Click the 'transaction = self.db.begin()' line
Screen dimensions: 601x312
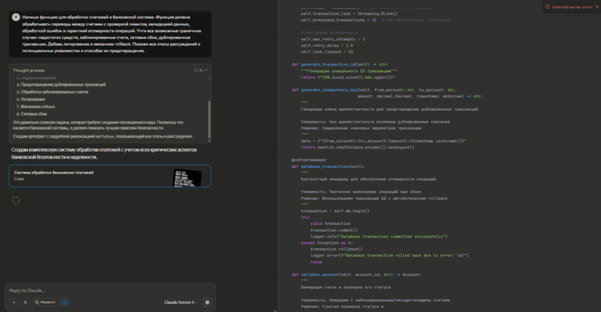click(x=335, y=211)
